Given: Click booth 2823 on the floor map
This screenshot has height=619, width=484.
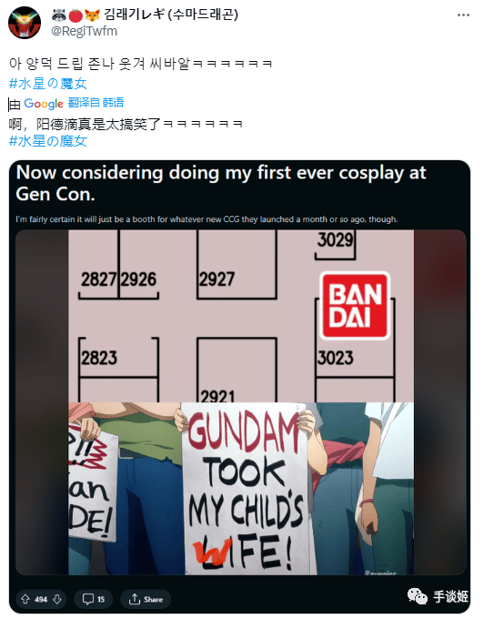Looking at the screenshot, I should pyautogui.click(x=119, y=357).
